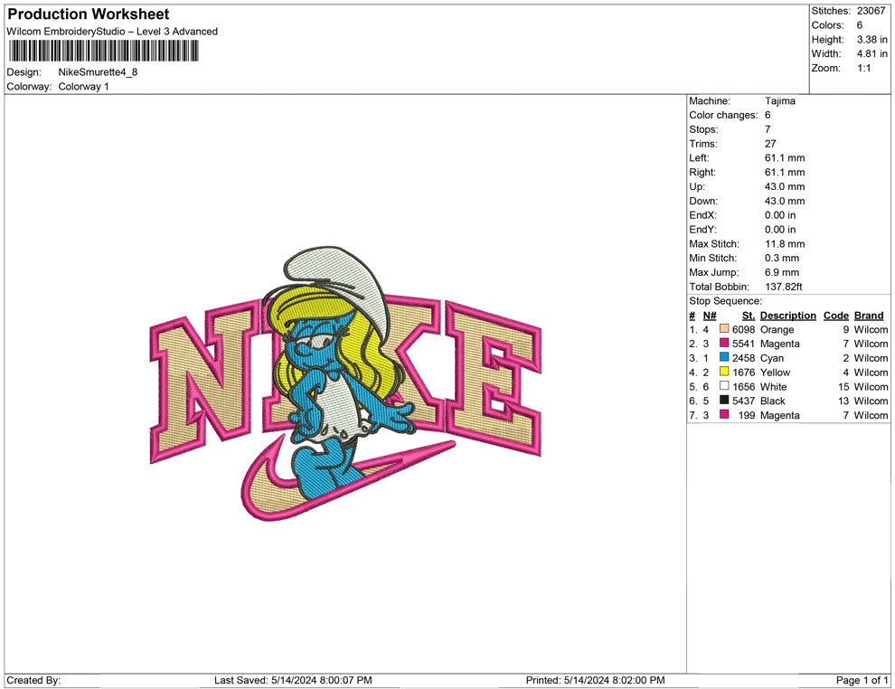
Task: Click stitch count '6098' in Orange row
Action: click(744, 329)
